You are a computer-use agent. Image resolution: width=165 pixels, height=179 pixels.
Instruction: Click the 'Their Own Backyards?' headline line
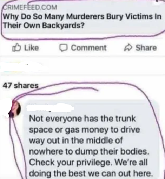tap(44, 26)
